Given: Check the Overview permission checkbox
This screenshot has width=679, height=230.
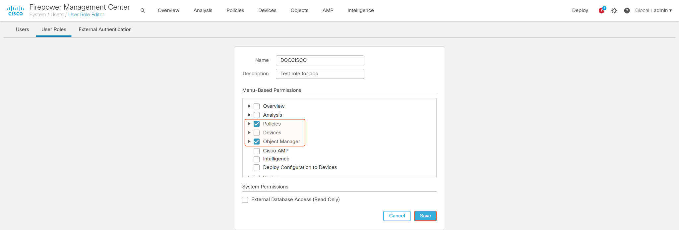Looking at the screenshot, I should (x=257, y=106).
